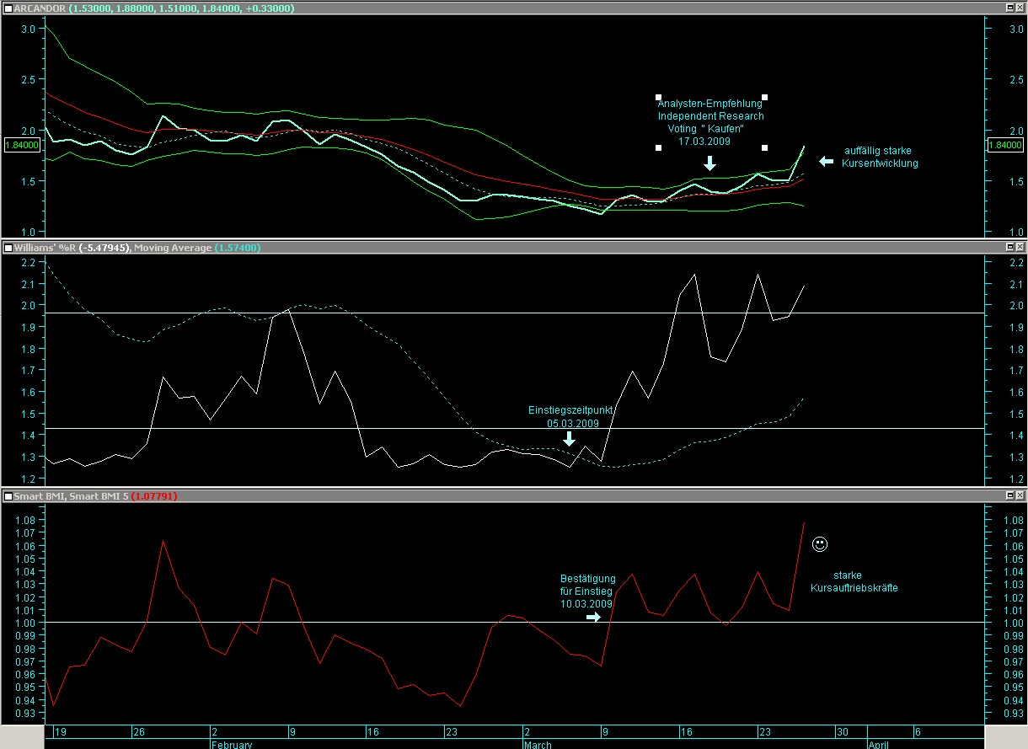
Task: Maximize the Williams' %R indicator panel
Action: coord(1010,248)
